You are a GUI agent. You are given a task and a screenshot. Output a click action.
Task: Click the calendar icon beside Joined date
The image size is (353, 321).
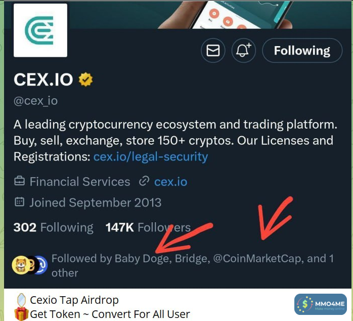pyautogui.click(x=20, y=203)
